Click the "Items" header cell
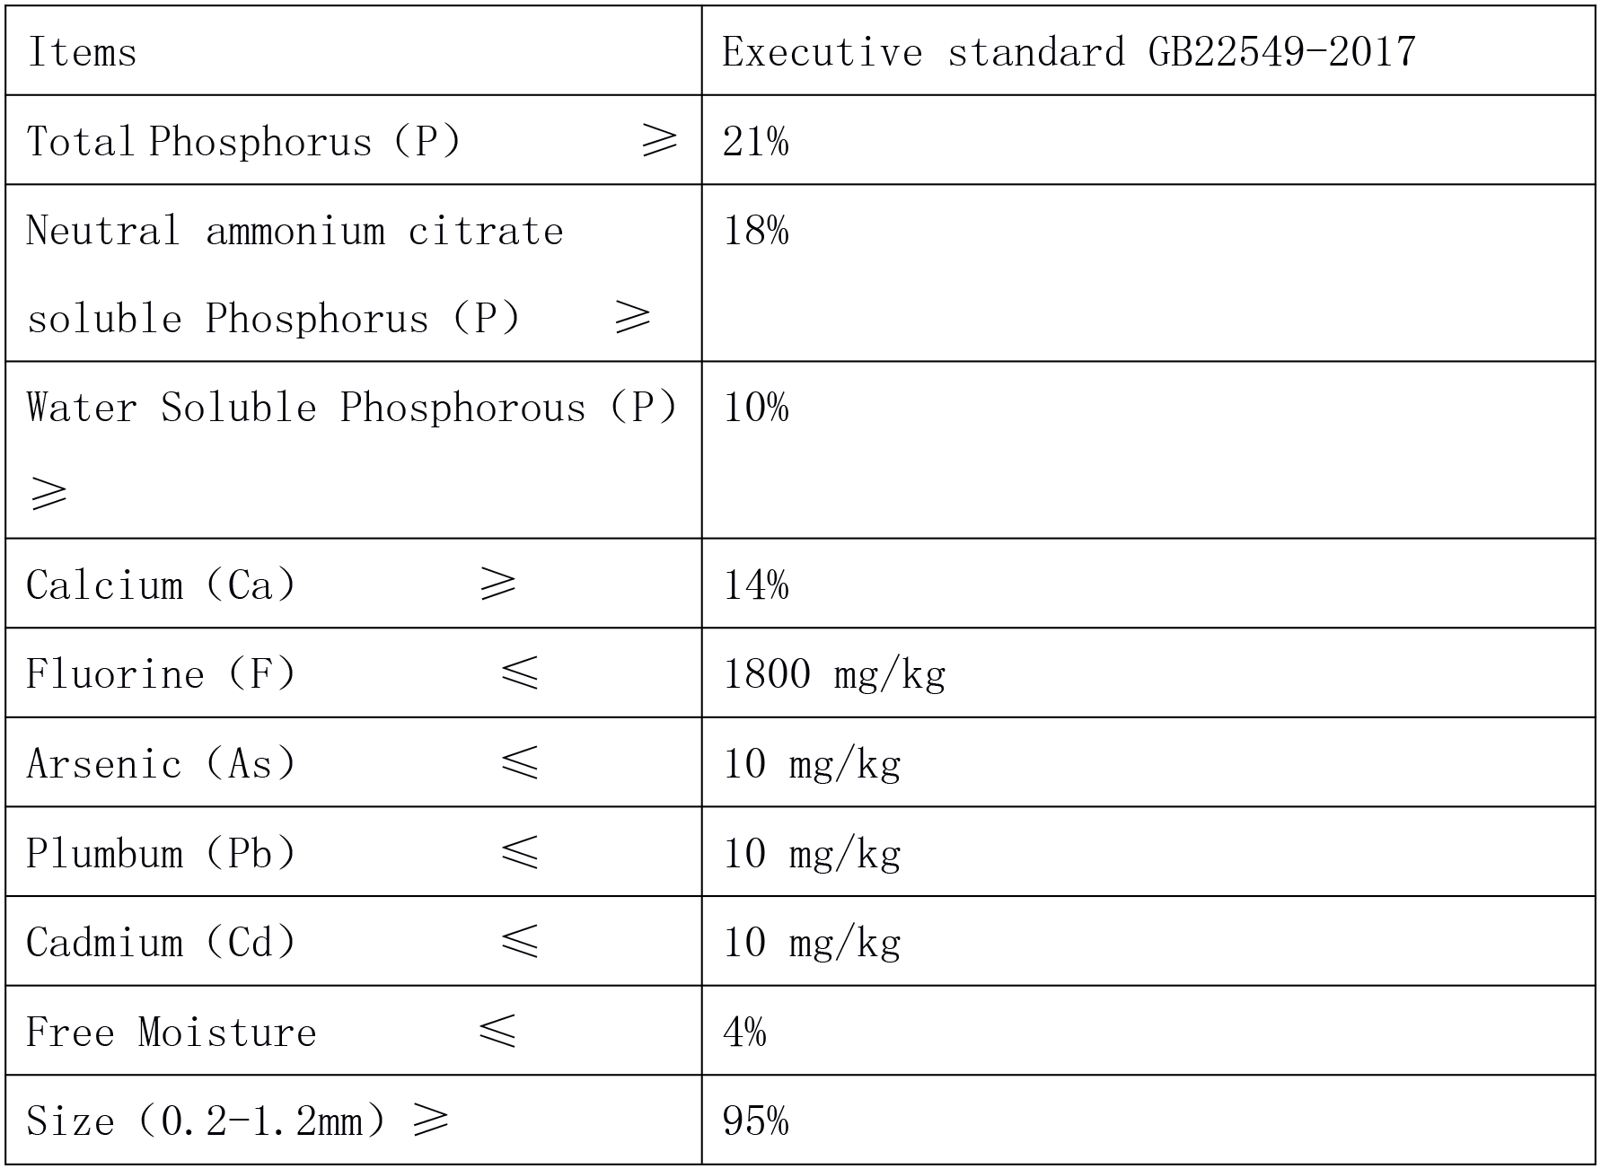This screenshot has width=1601, height=1169. point(83,52)
